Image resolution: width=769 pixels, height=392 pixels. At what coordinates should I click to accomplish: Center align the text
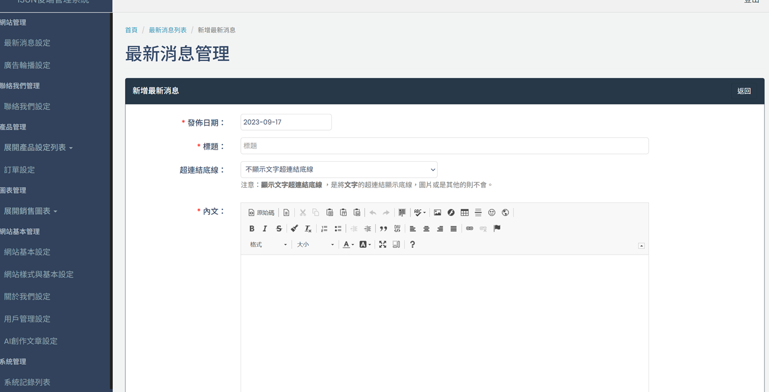(x=426, y=229)
